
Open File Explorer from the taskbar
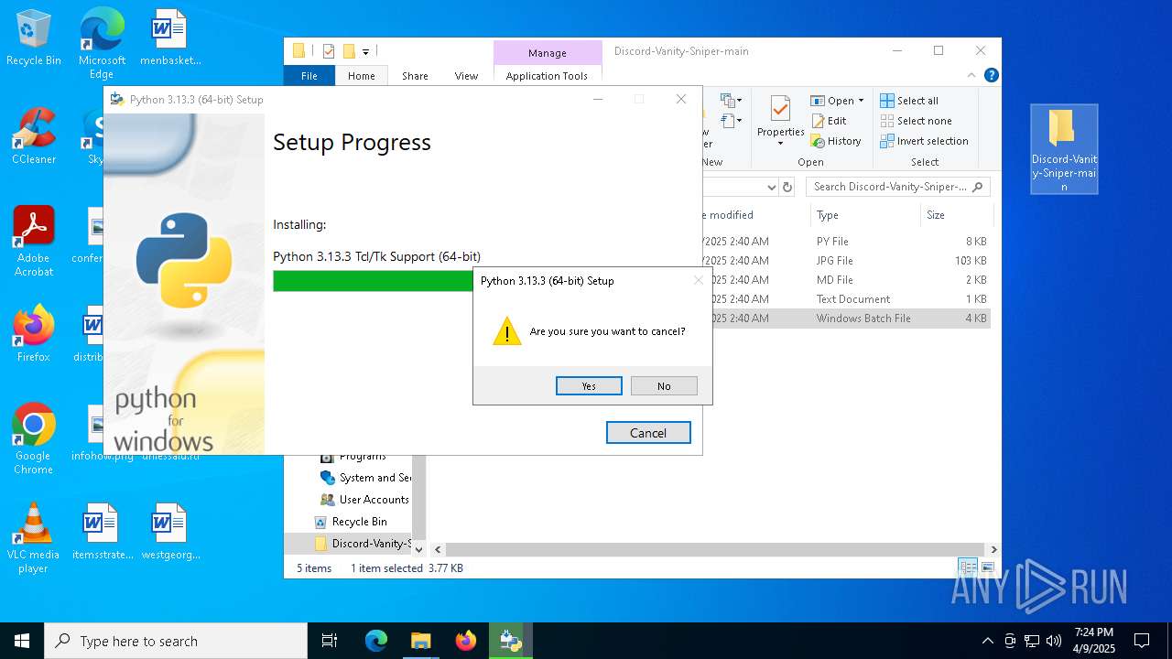[x=420, y=641]
